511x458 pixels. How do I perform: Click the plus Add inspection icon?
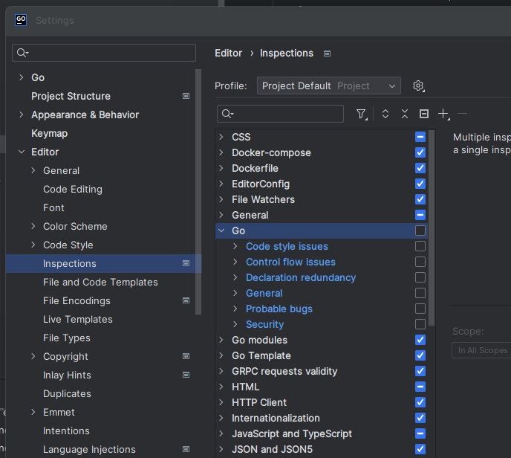pyautogui.click(x=443, y=114)
